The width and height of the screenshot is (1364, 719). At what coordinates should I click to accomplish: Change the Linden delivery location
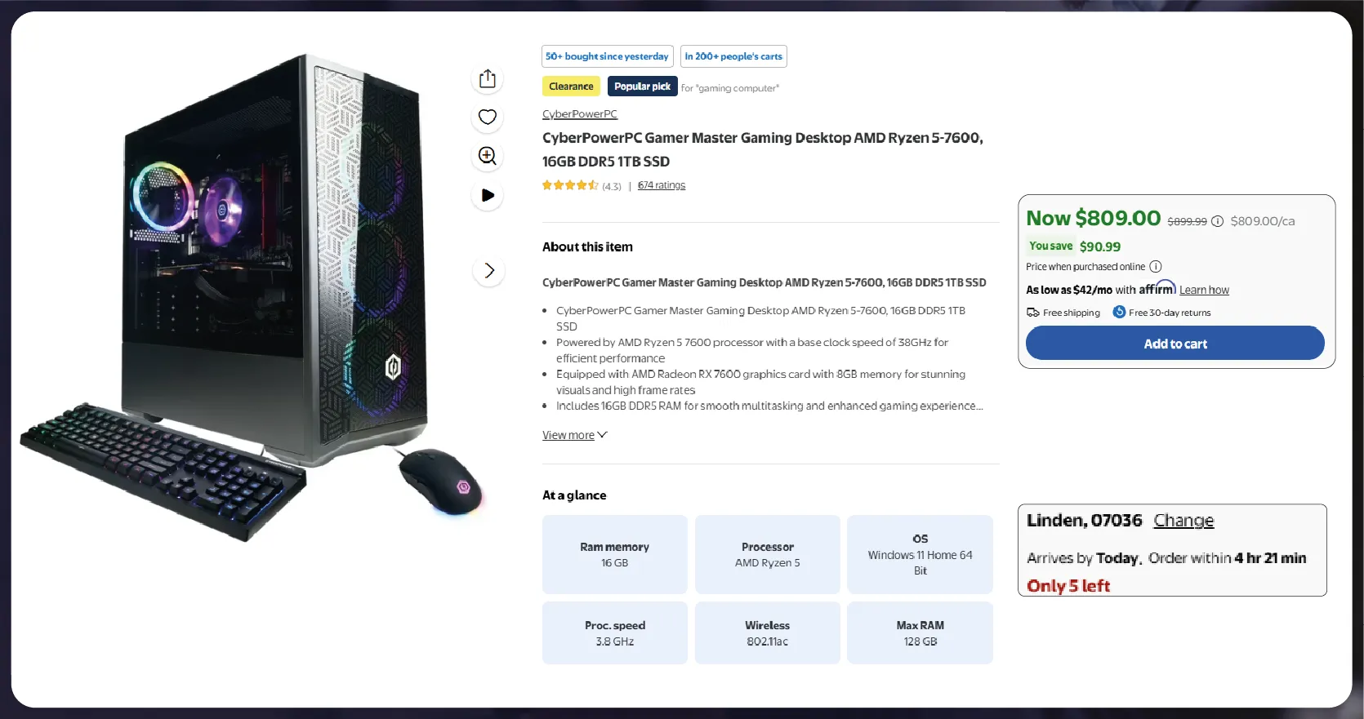[x=1183, y=521]
